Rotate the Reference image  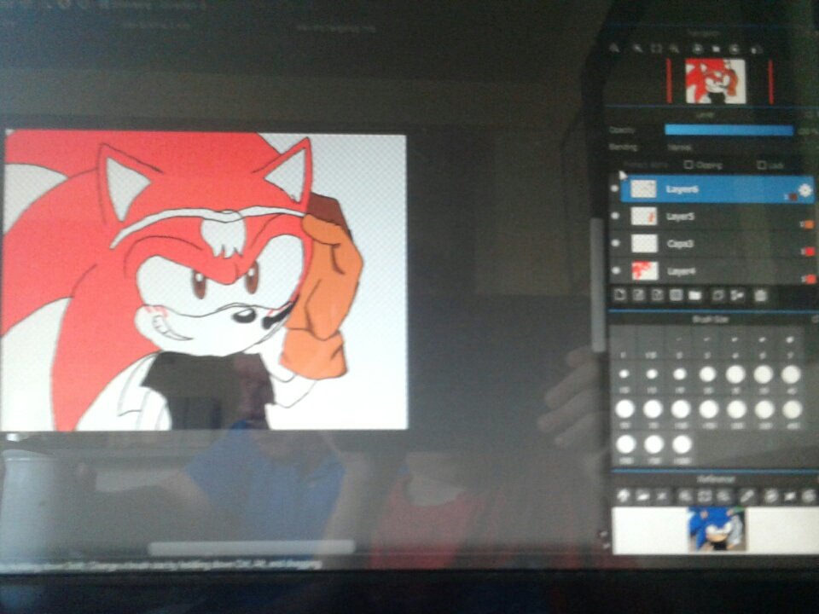(x=770, y=496)
